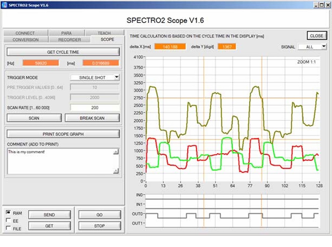Close the window with the title bar X
Viewport: 332px width, 247px height.
pyautogui.click(x=328, y=5)
